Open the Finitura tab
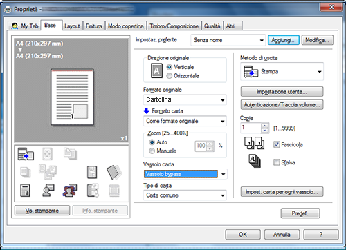This screenshot has width=346, height=250. point(94,26)
